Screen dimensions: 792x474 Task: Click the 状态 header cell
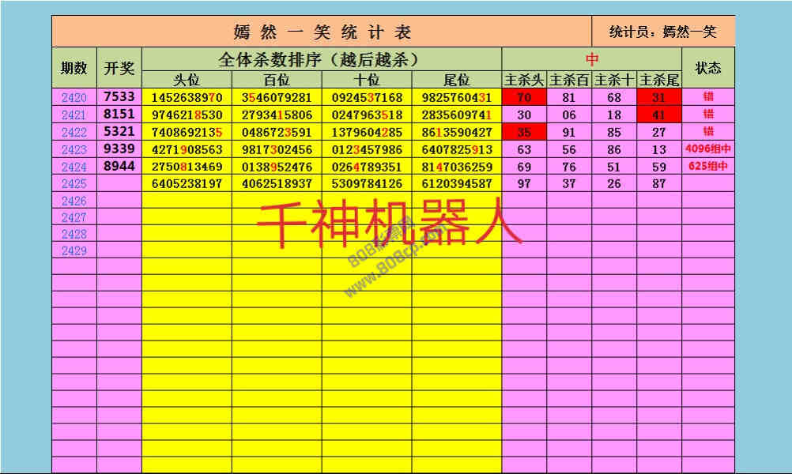coord(707,68)
